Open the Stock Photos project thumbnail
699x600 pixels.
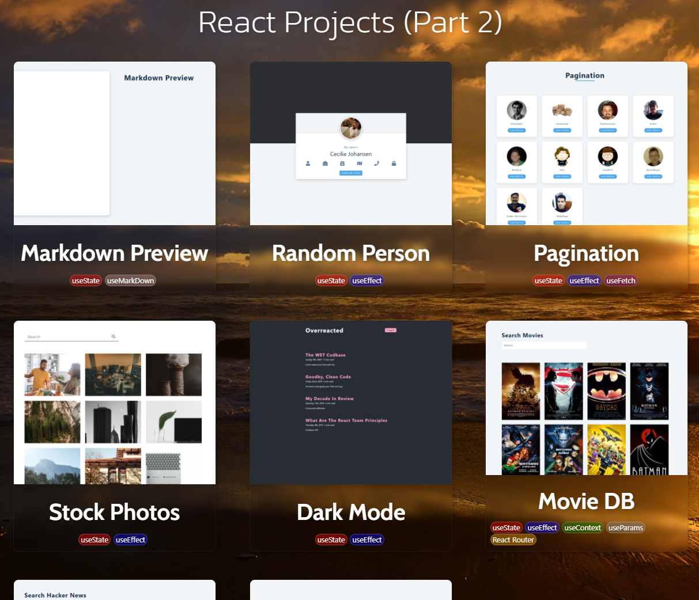115,402
